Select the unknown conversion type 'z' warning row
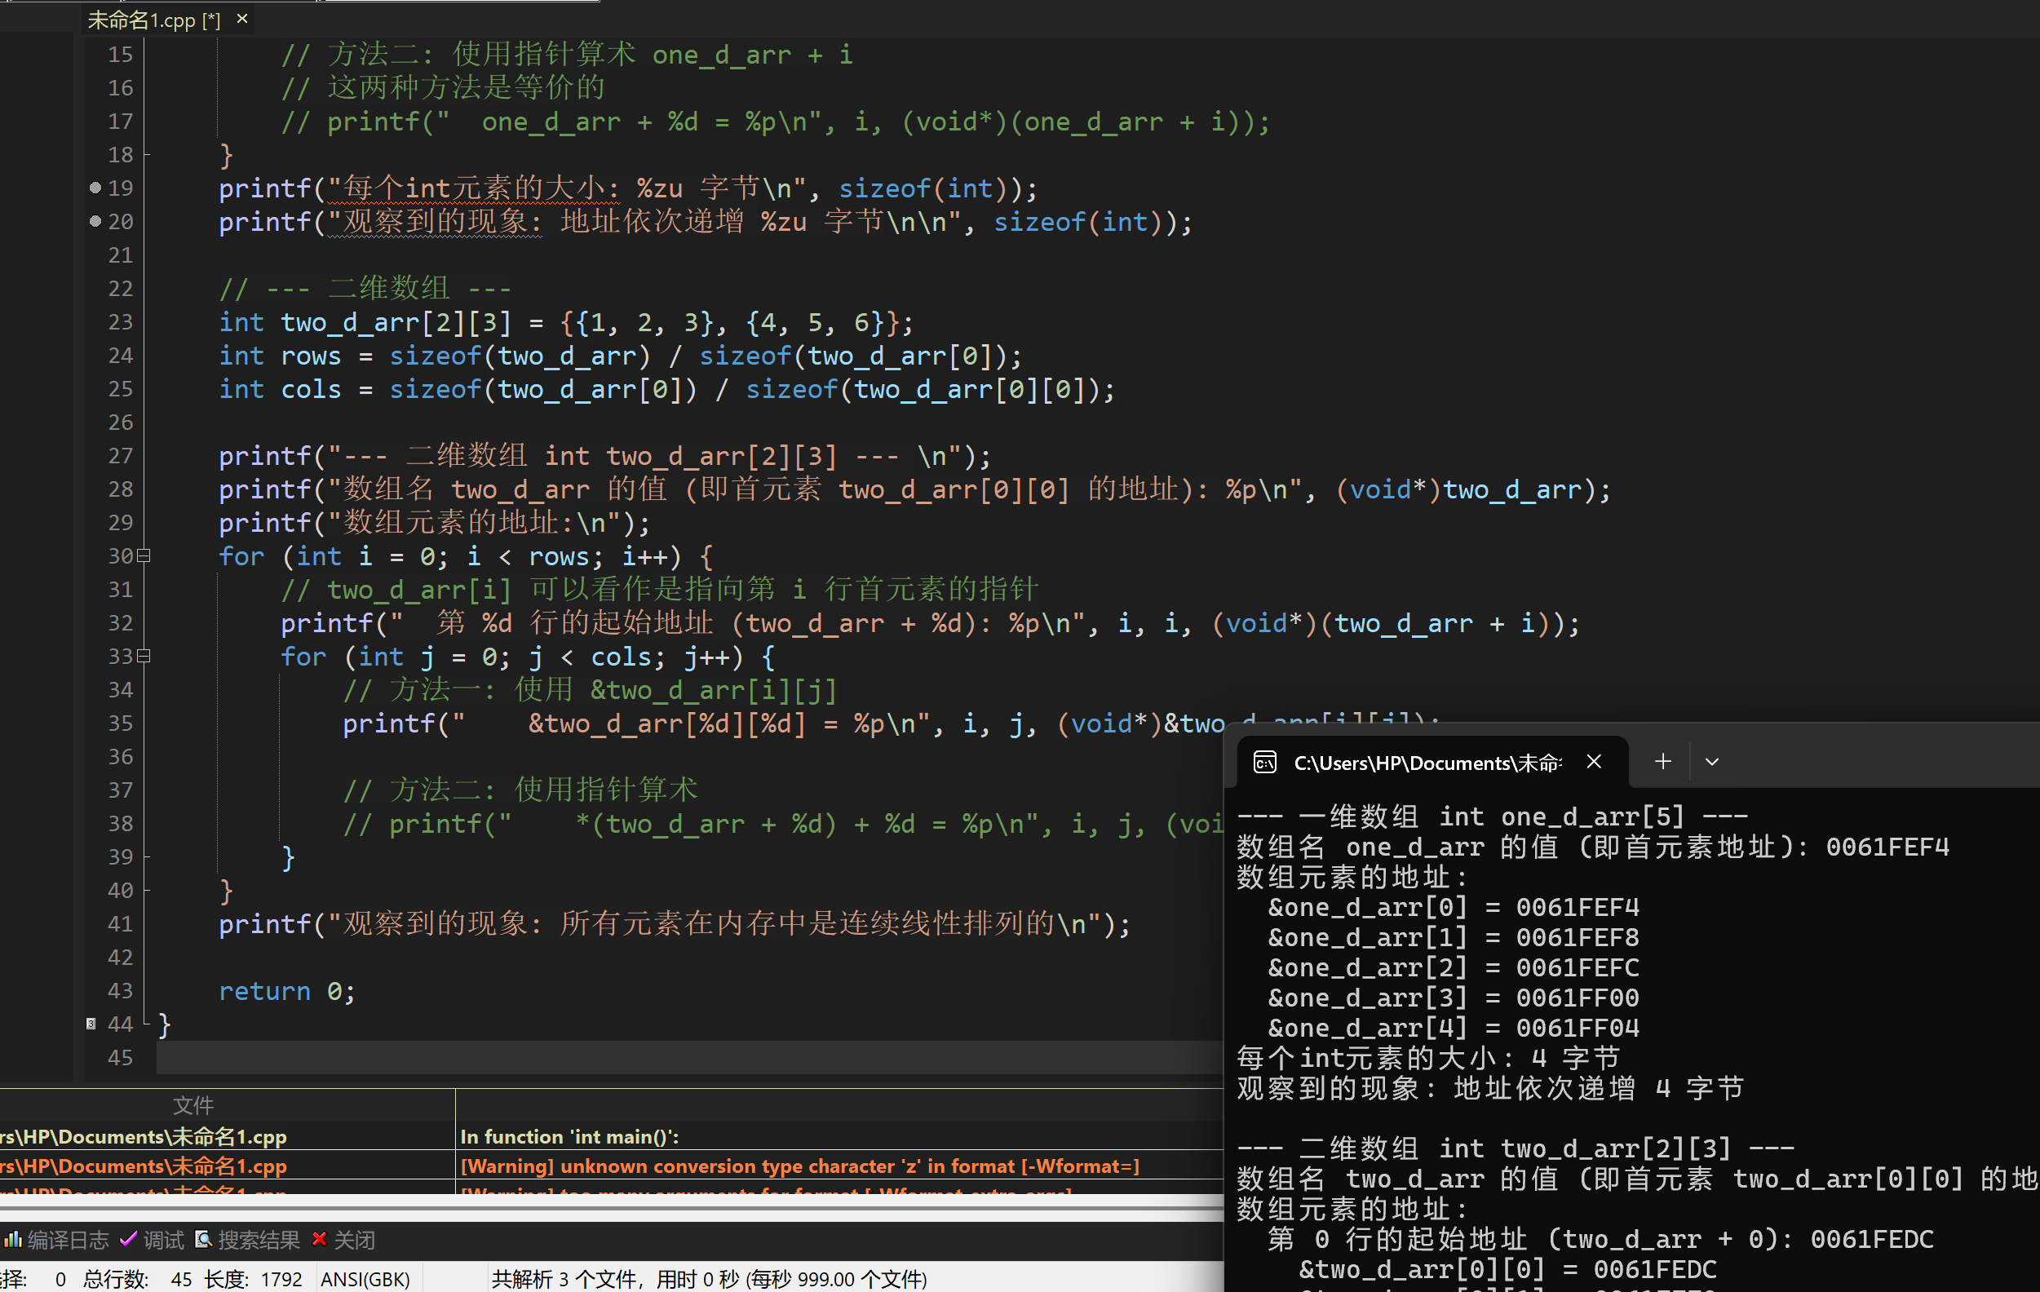2040x1292 pixels. pos(799,1166)
